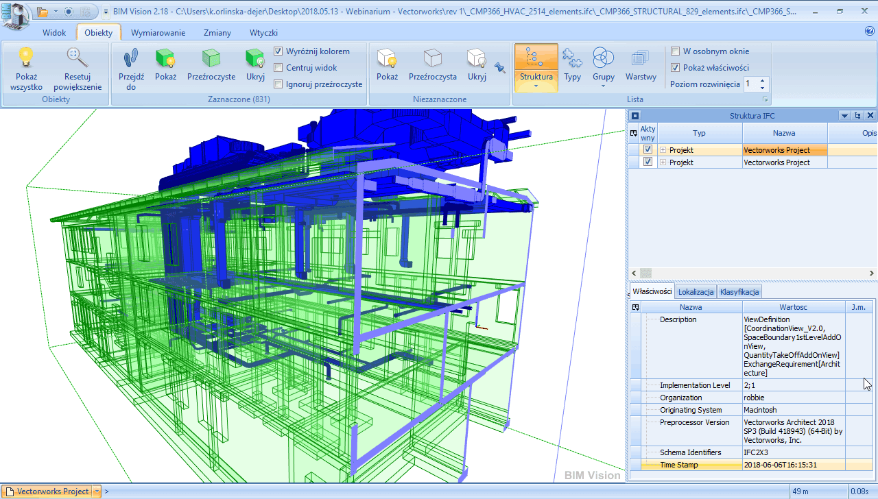878x499 pixels.
Task: Increase the Poziom rozwinięcia stepper value
Action: [763, 80]
